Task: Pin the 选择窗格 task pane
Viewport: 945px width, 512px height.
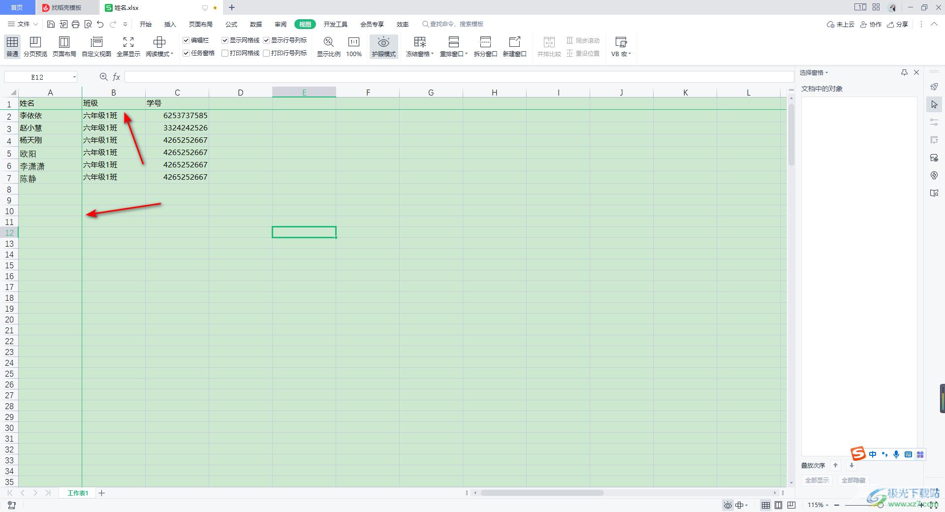Action: click(904, 72)
